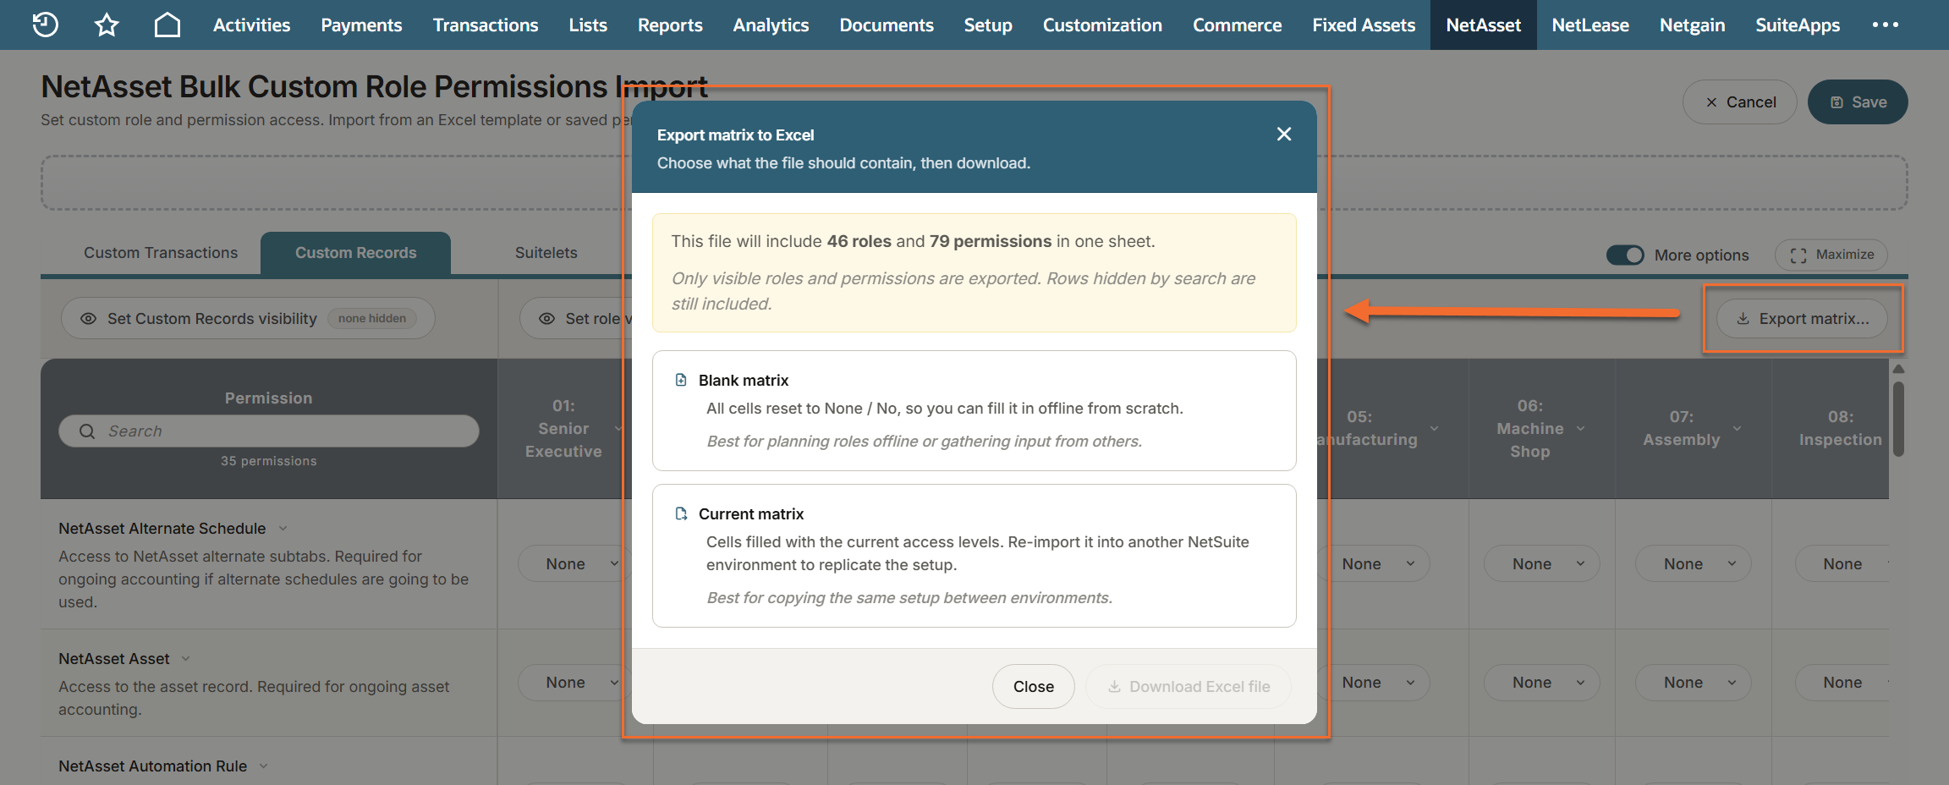Open the Activities menu
This screenshot has width=1949, height=785.
(x=251, y=25)
